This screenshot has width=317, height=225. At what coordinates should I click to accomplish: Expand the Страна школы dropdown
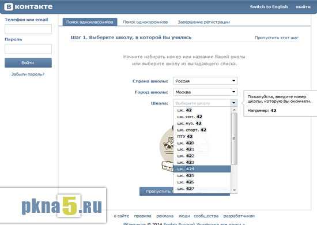pos(233,81)
